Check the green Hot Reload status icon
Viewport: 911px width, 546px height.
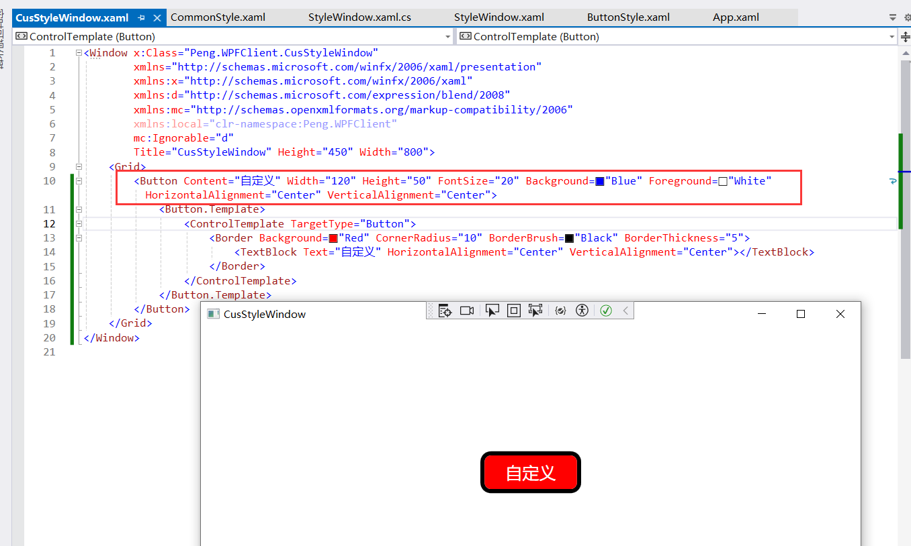605,310
